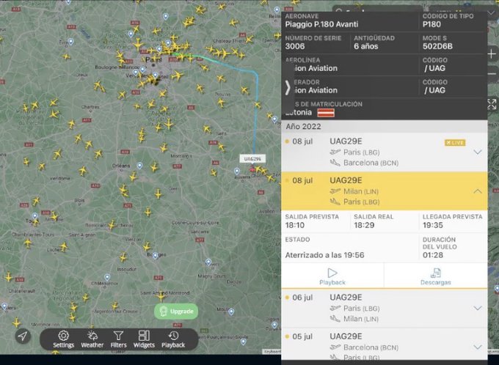Expand the 06 jul Paris to Milan row

point(478,308)
